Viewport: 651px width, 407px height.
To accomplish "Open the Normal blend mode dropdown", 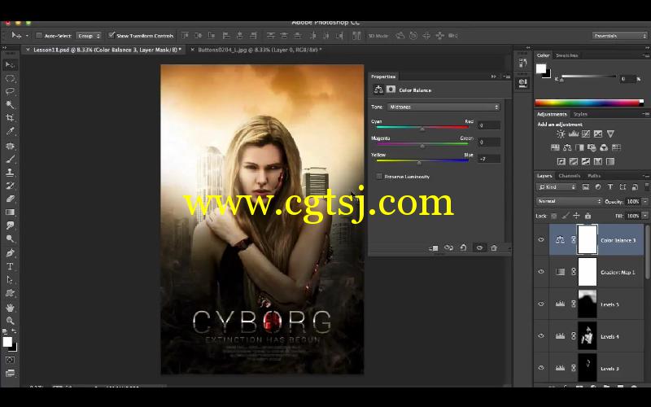I will (x=568, y=201).
